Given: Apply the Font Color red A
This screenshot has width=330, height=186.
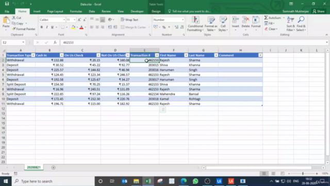Looking at the screenshot, I should click(81, 27).
